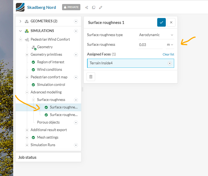This screenshot has height=176, width=208.
Task: Open the roughness unit dropdown
Action: coord(170,45)
